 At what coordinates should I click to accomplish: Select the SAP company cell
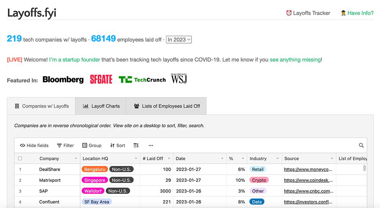[43, 191]
